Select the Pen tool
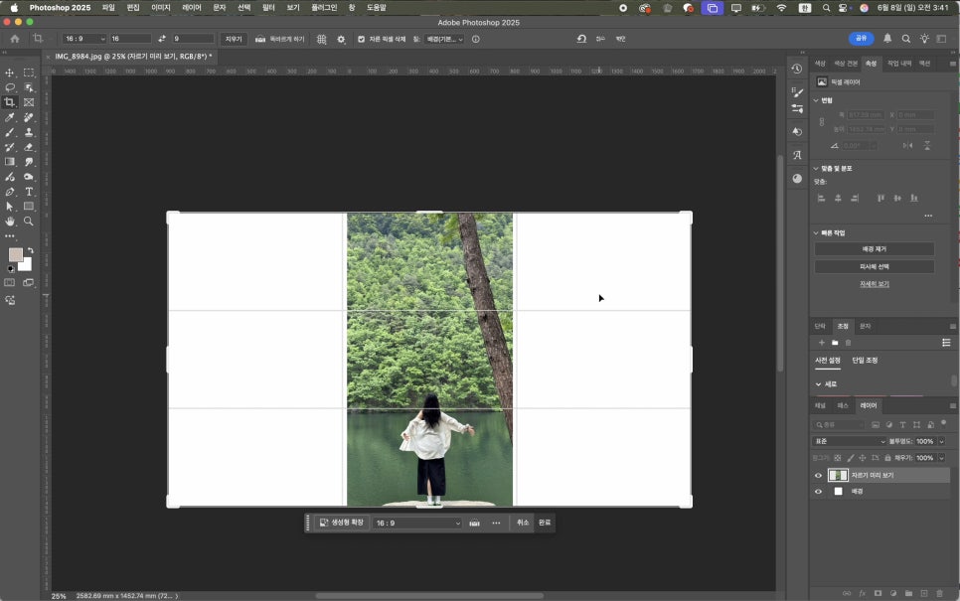 (x=10, y=192)
